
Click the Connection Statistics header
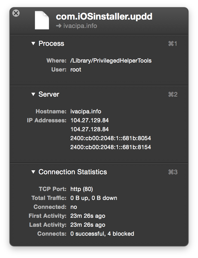(73, 172)
